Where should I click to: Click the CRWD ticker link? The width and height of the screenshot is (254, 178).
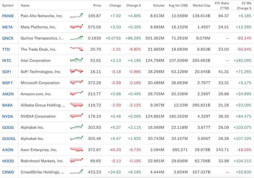pos(8,172)
